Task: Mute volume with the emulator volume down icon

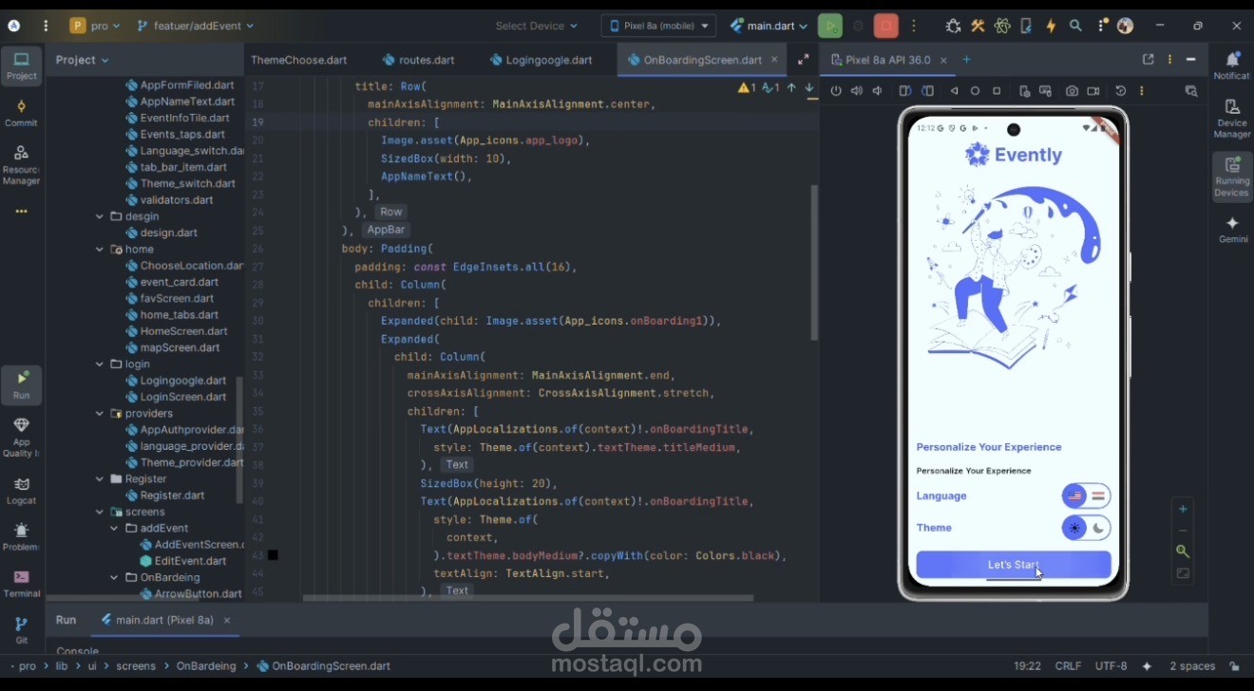Action: (877, 90)
